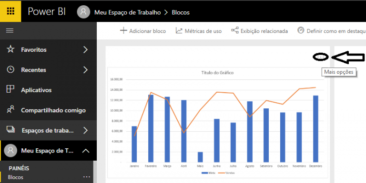Click the sidebar vertical scrollbar
The height and width of the screenshot is (183, 366).
95,172
